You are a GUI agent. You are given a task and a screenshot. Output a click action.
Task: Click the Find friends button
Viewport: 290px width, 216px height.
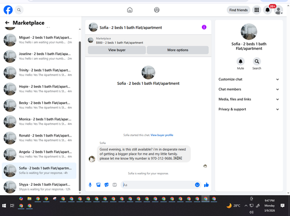238,10
